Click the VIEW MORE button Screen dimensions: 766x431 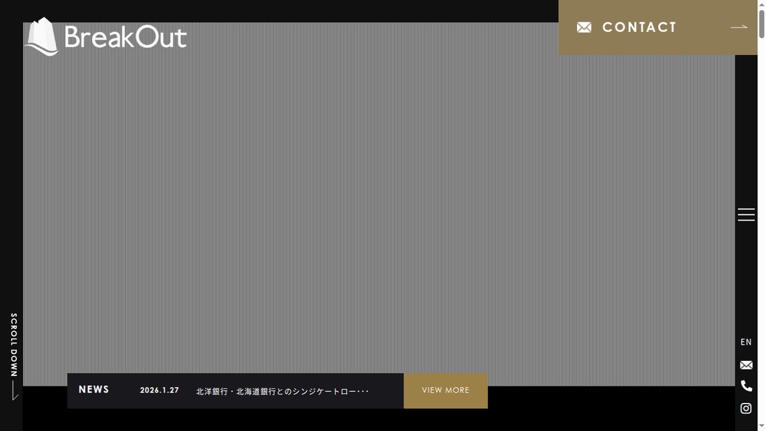click(x=446, y=391)
